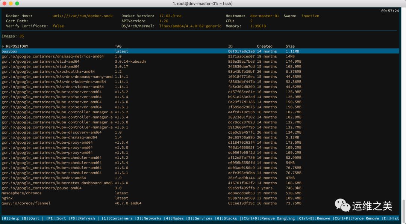
Task: Click image ID b951e253e3cd
Action: (x=241, y=97)
